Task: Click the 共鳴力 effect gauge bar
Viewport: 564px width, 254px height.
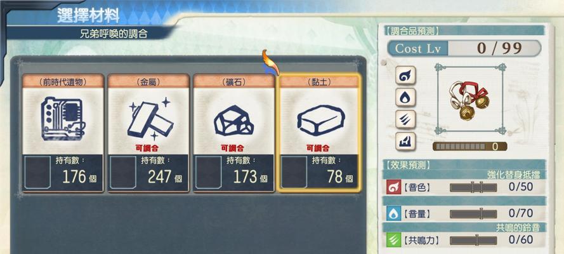Action: (x=473, y=240)
